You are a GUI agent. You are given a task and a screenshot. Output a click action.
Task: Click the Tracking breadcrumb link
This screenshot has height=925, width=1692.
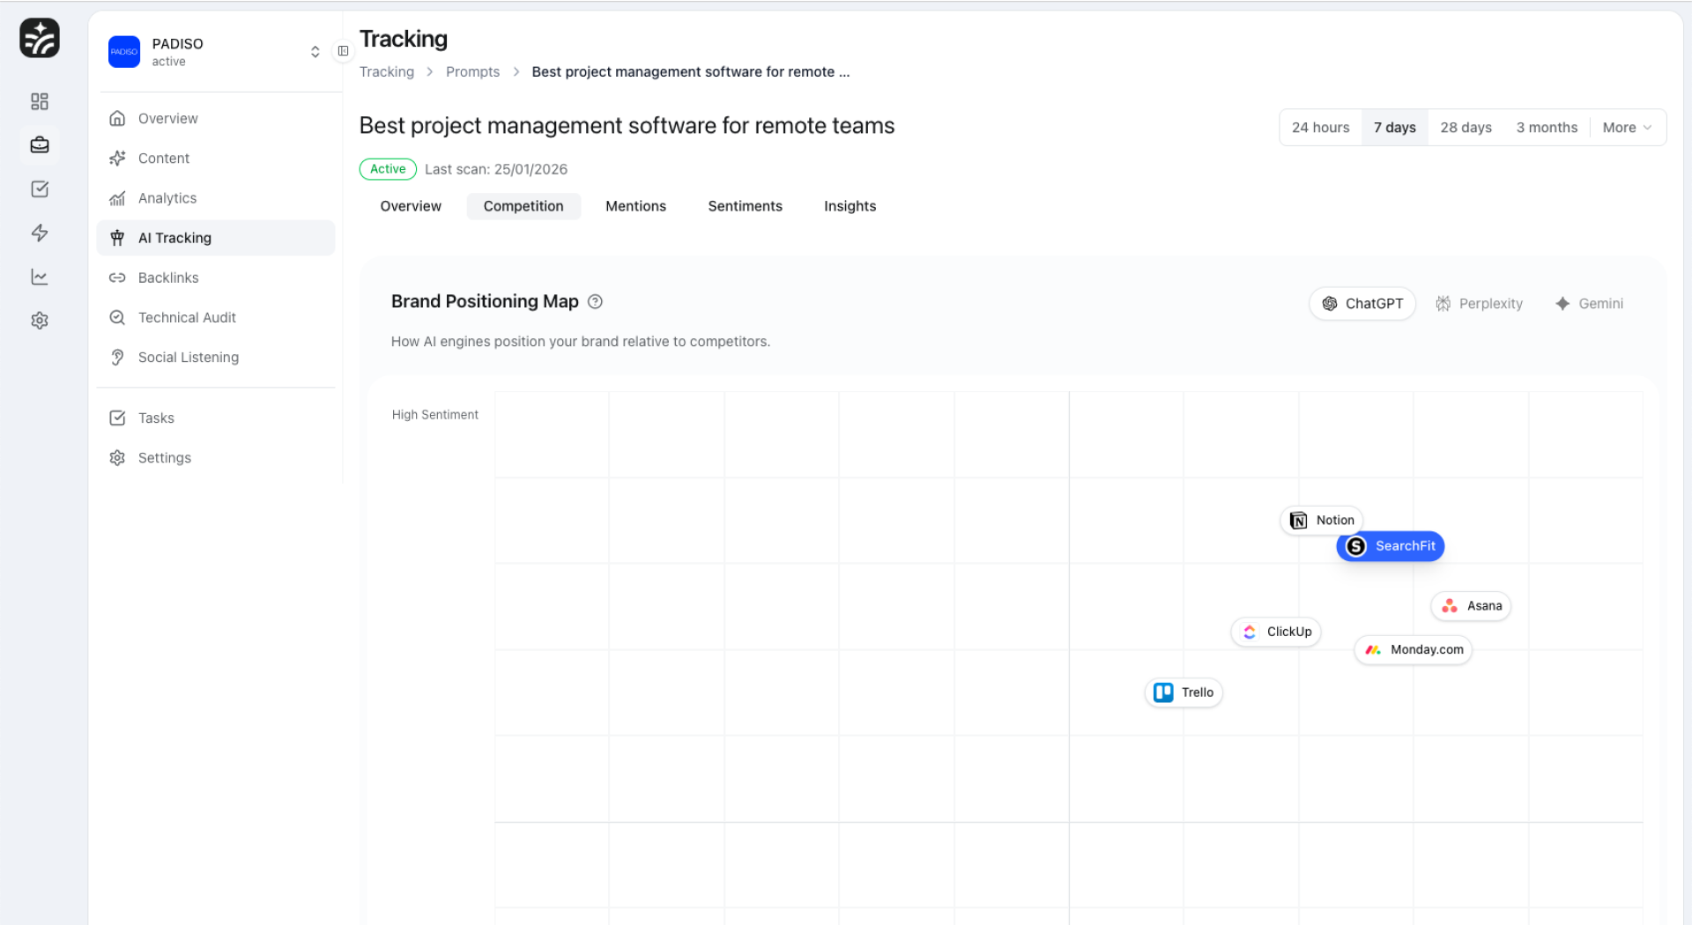click(x=386, y=71)
